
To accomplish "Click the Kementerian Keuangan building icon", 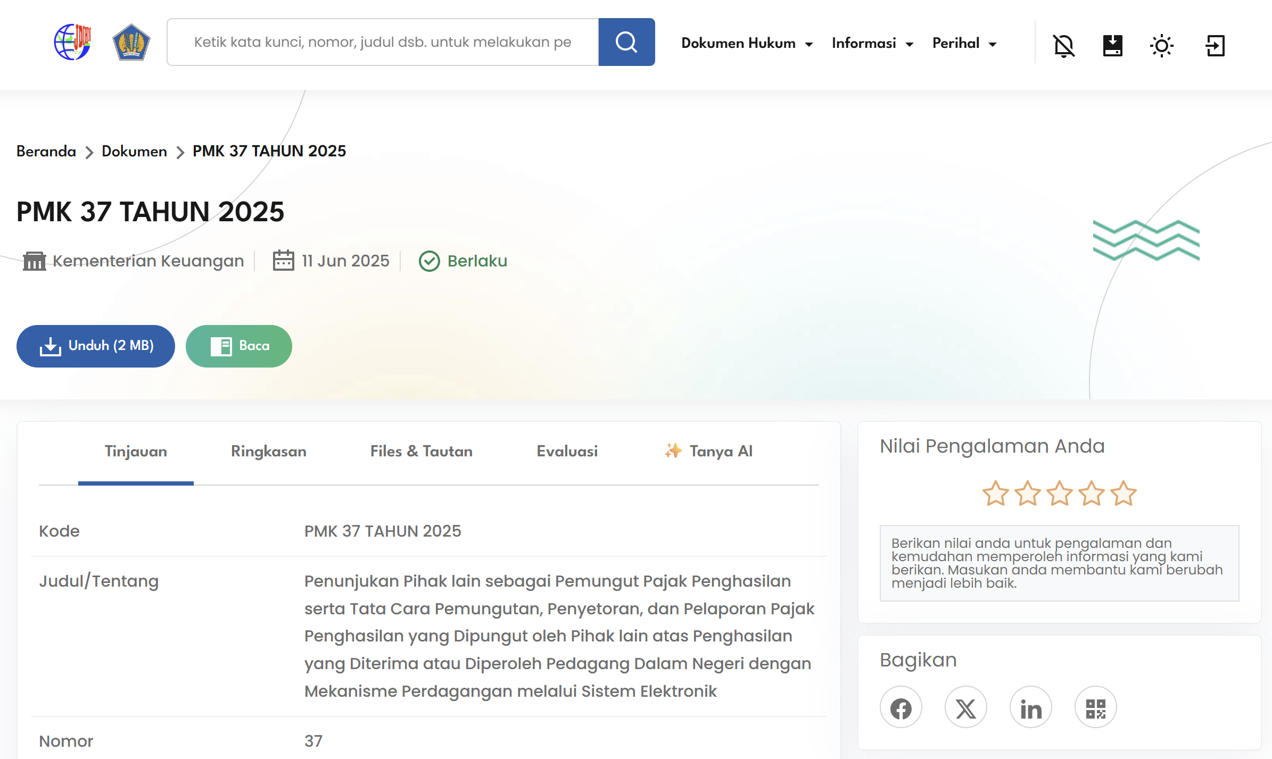I will [35, 261].
